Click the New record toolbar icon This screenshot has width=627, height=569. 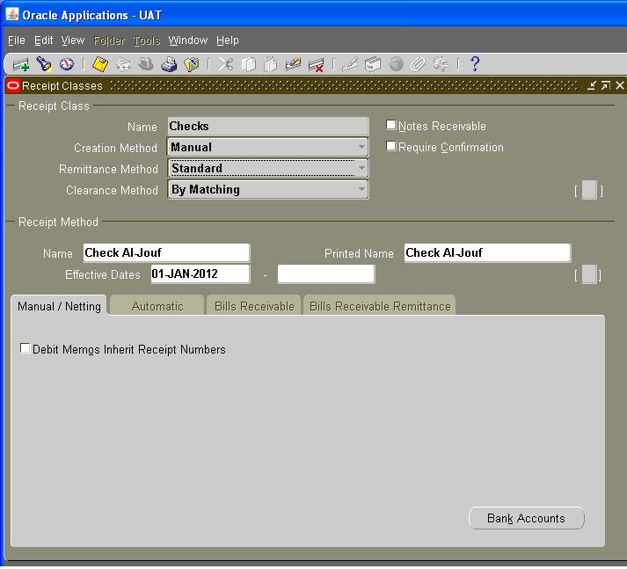click(20, 64)
